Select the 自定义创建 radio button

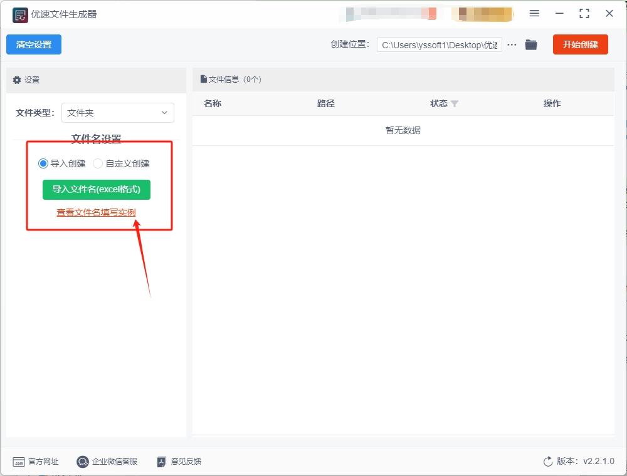pyautogui.click(x=98, y=163)
